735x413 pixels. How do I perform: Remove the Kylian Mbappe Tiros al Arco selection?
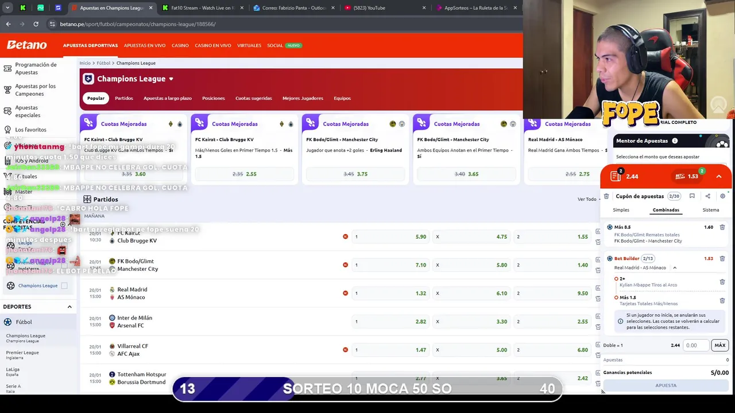[x=722, y=282]
